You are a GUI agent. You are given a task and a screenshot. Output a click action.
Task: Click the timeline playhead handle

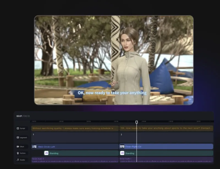click(x=137, y=122)
